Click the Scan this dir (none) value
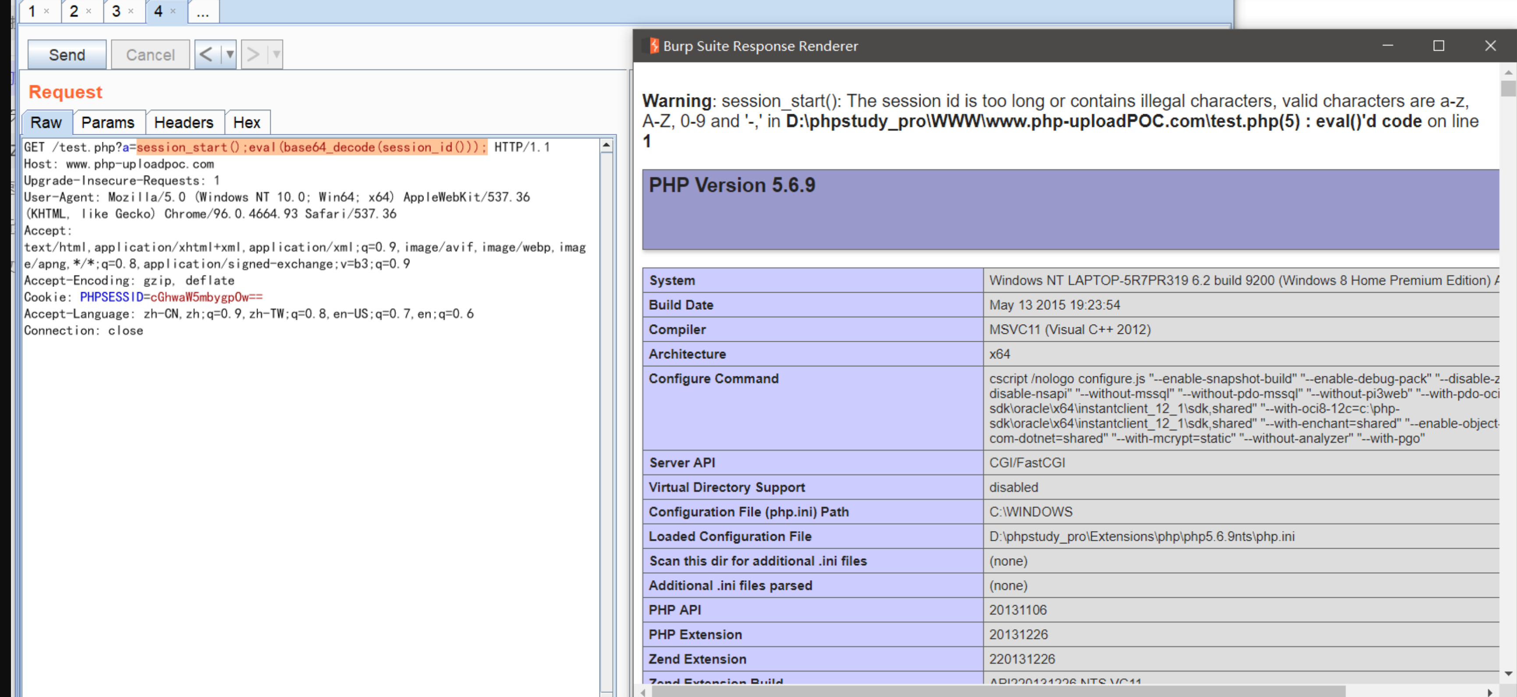This screenshot has height=697, width=1517. coord(1008,561)
